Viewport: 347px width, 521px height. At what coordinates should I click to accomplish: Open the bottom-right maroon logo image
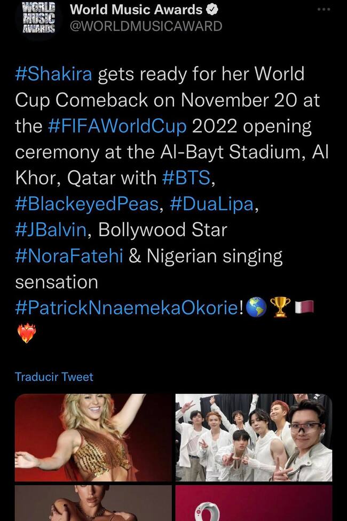(x=254, y=503)
